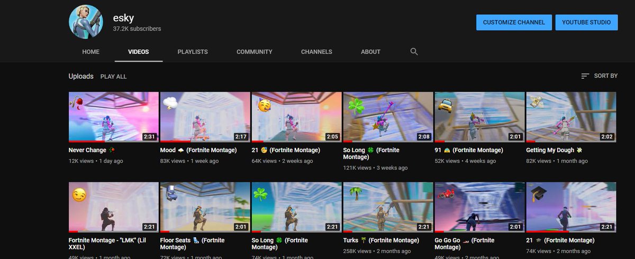Open the About tab
Image resolution: width=635 pixels, height=259 pixels.
[370, 52]
